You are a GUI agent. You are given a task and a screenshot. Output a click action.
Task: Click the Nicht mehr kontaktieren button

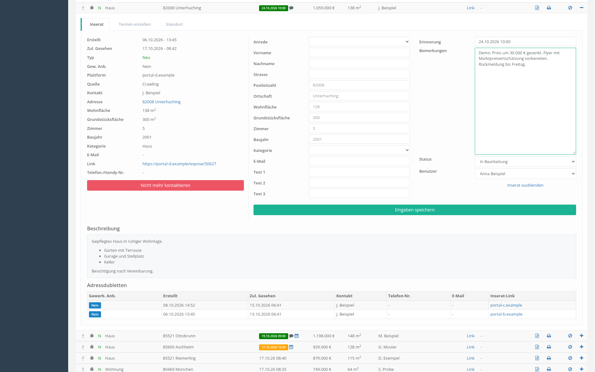pyautogui.click(x=165, y=185)
